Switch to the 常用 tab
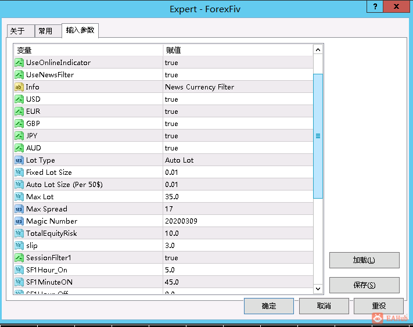Viewport: 413px width, 327px height. tap(48, 31)
